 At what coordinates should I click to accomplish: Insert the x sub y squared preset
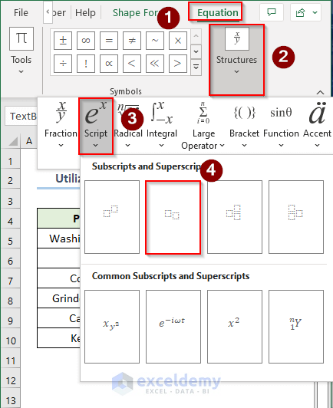112,327
